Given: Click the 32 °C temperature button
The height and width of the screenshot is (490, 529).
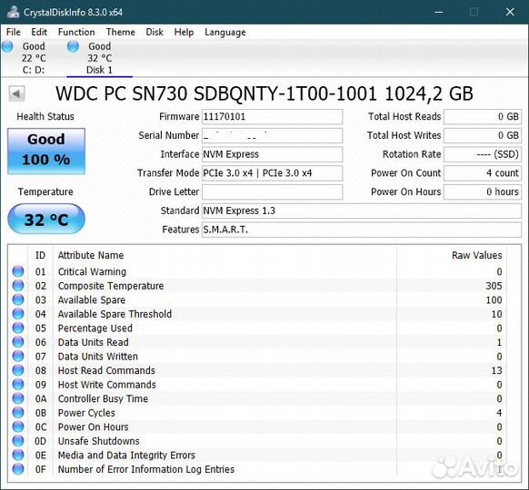Looking at the screenshot, I should coord(46,219).
